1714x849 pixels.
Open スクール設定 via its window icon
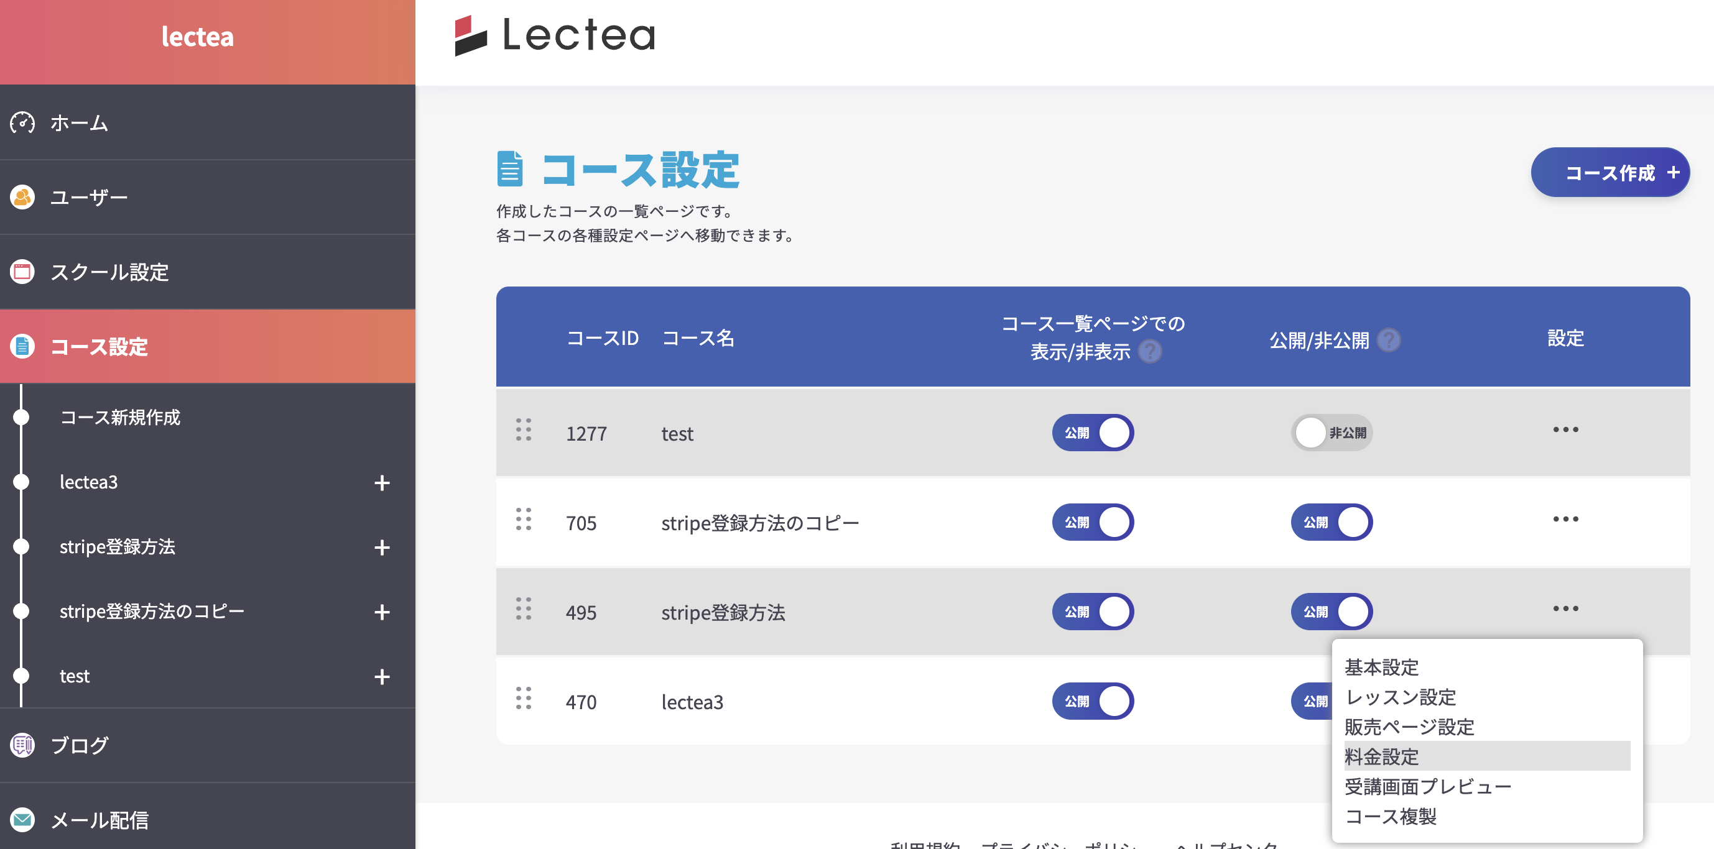(x=22, y=271)
